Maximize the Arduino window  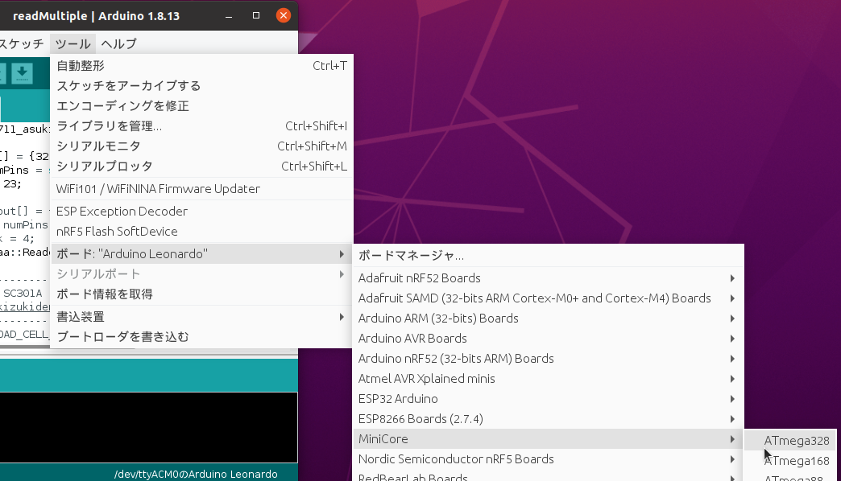[256, 15]
